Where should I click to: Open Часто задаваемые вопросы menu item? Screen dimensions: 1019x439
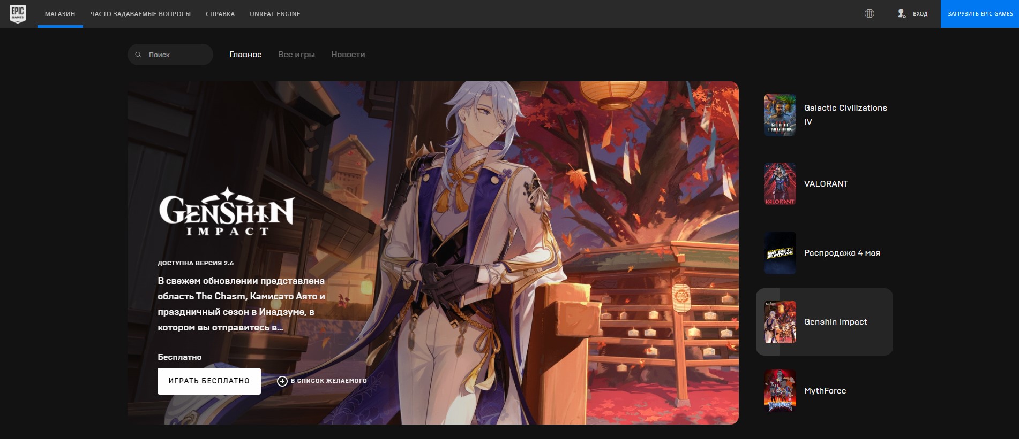tap(140, 14)
